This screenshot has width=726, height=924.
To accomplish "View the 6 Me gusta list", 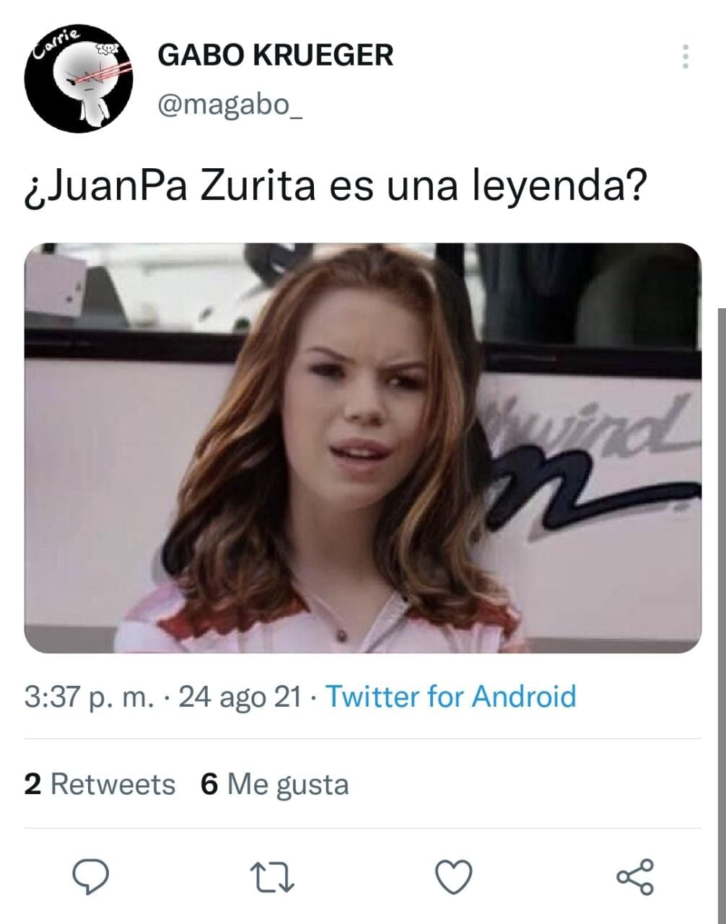I will coord(275,785).
